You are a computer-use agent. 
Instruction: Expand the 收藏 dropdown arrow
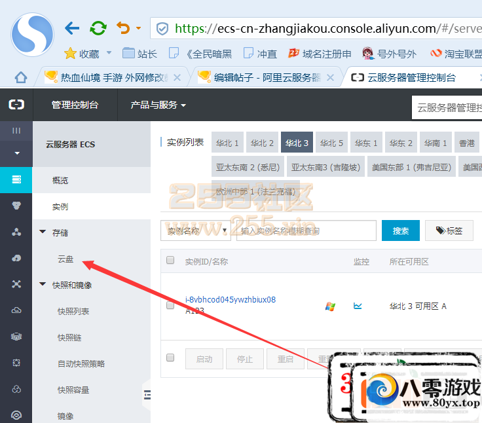(109, 53)
